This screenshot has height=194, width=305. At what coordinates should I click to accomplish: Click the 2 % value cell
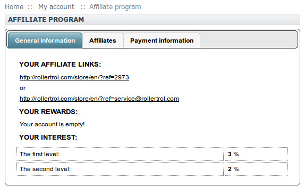[256, 169]
